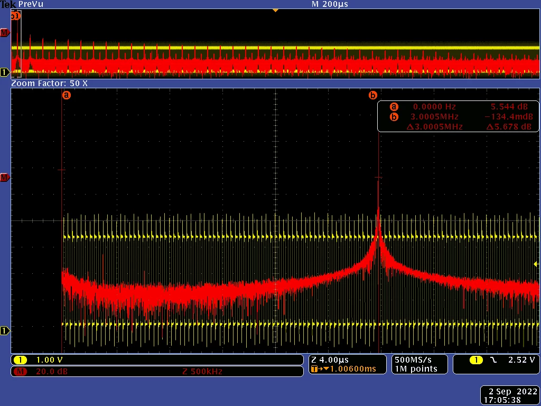Select the Math 'M' reference marker on main graticule
The height and width of the screenshot is (406, 541).
[4, 178]
